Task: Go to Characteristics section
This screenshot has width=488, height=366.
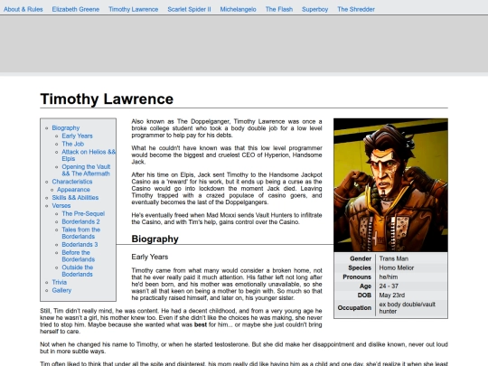Action: pos(72,182)
